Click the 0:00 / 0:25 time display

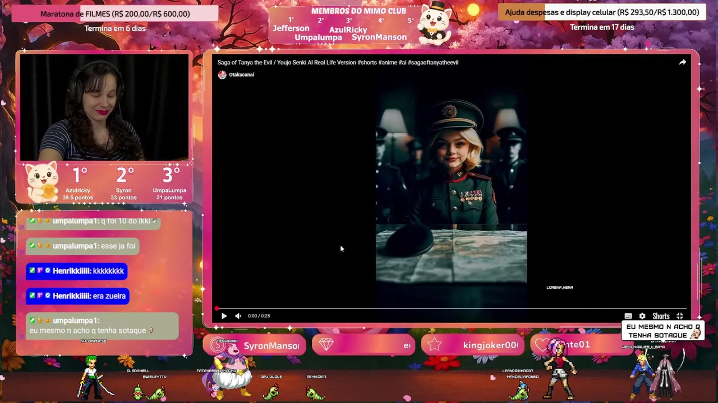click(x=259, y=316)
